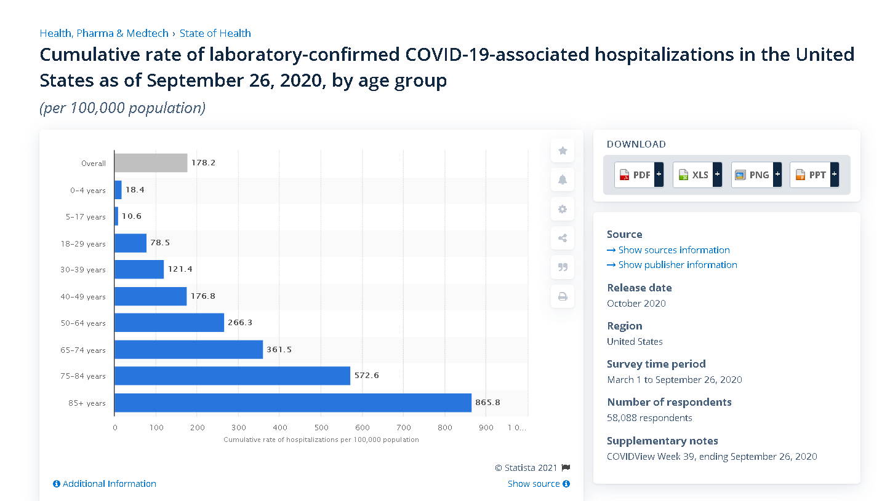Click the print chart icon
Screen dimensions: 890x501
click(562, 297)
